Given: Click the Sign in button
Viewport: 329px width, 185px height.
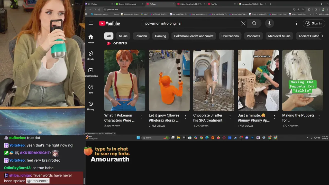Looking at the screenshot, I should [x=313, y=23].
